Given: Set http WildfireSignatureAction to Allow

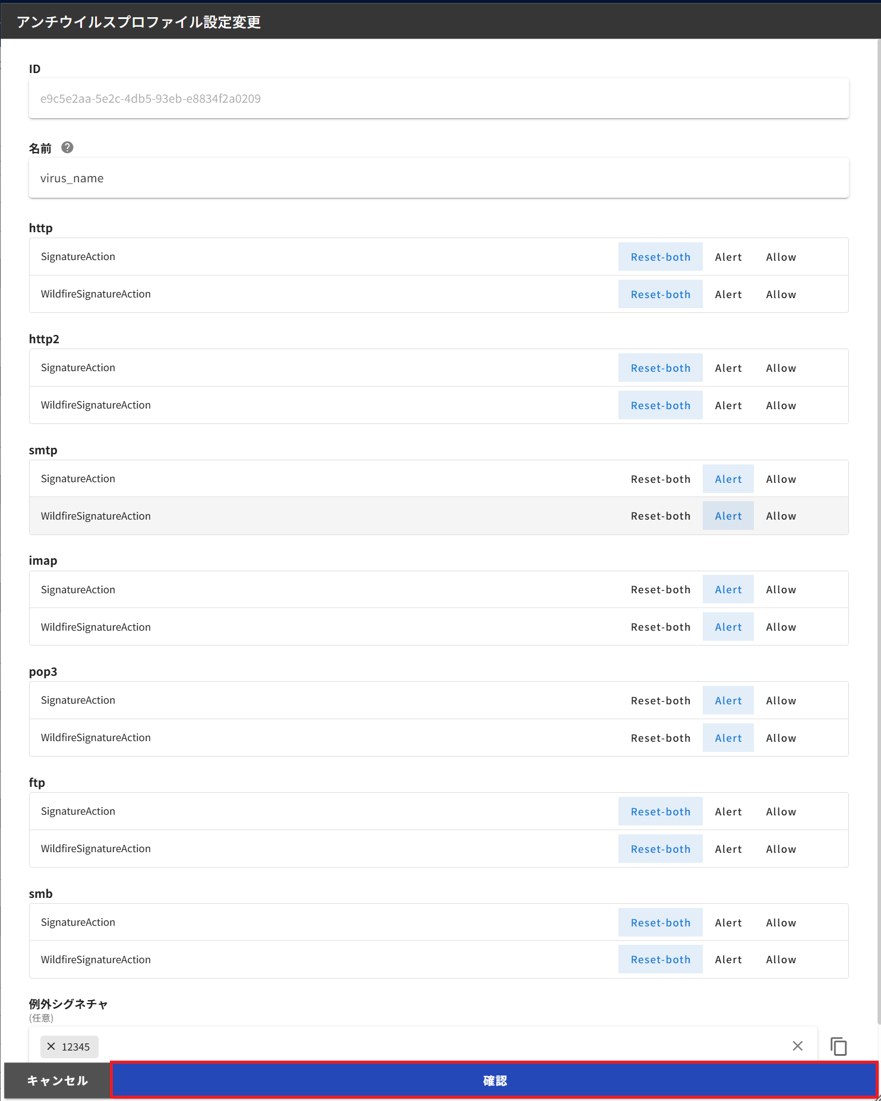Looking at the screenshot, I should coord(781,295).
